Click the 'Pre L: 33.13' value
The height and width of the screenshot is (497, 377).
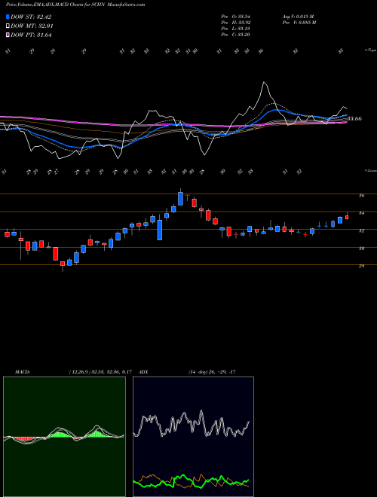236,29
